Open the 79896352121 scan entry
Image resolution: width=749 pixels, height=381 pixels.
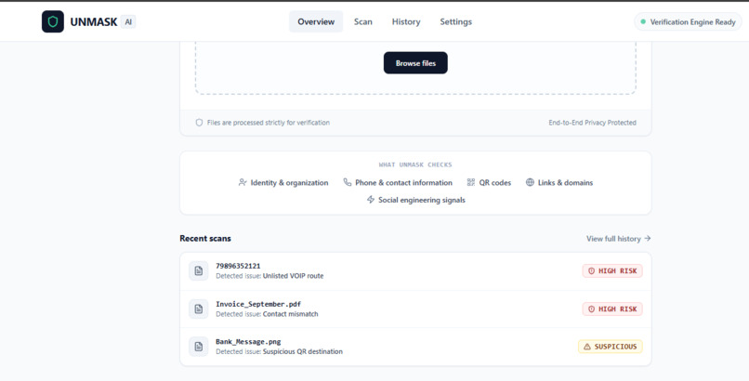(415, 271)
